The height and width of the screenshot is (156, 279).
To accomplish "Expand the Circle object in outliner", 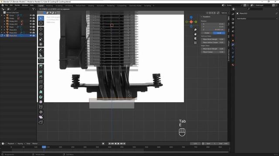I will pyautogui.click(x=4, y=16).
